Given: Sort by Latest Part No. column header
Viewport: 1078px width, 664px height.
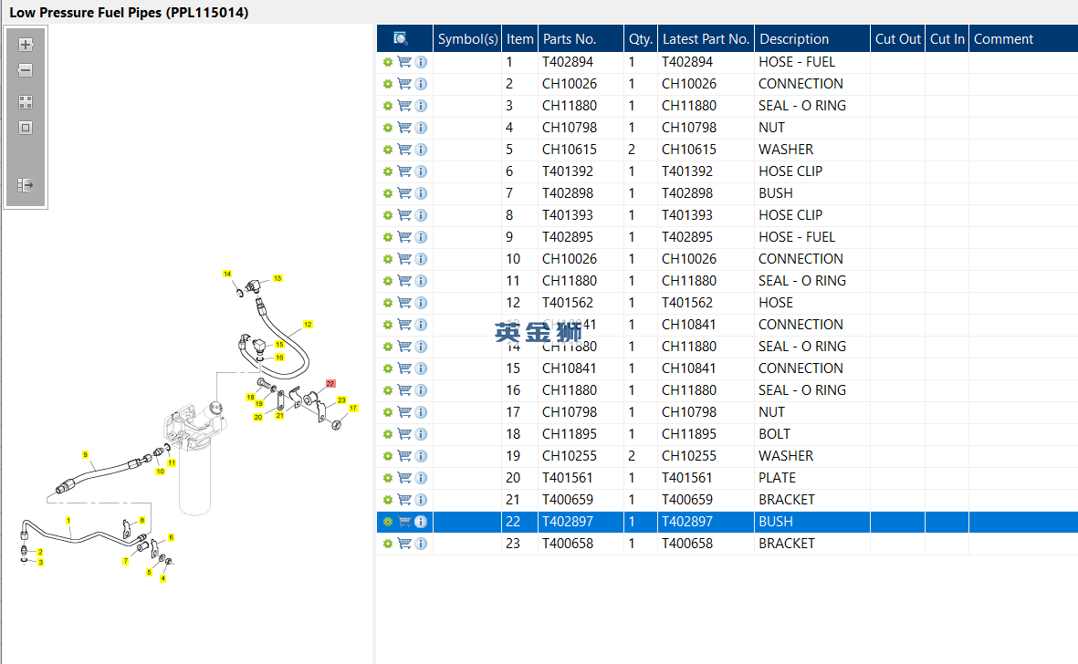Looking at the screenshot, I should pos(706,38).
